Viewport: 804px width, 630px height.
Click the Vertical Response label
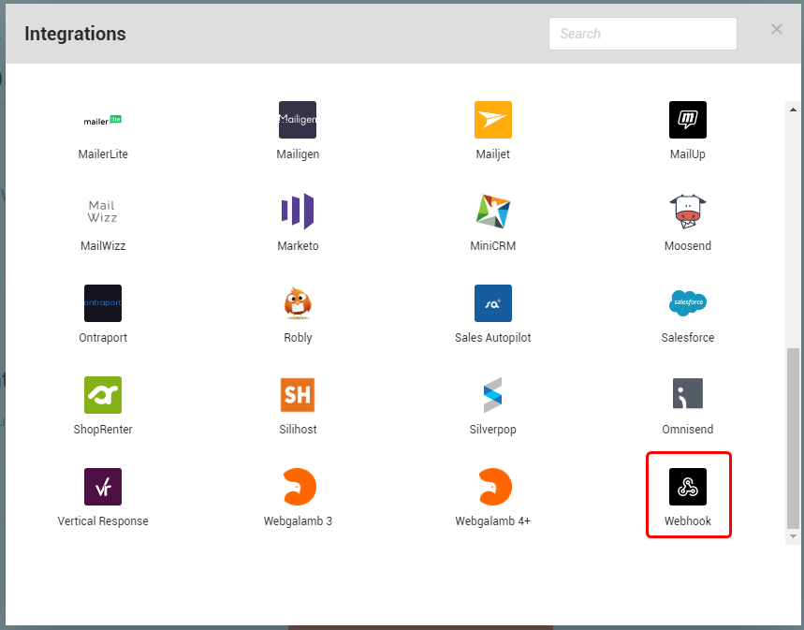click(103, 521)
